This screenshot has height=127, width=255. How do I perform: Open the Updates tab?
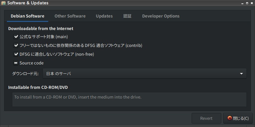click(104, 16)
